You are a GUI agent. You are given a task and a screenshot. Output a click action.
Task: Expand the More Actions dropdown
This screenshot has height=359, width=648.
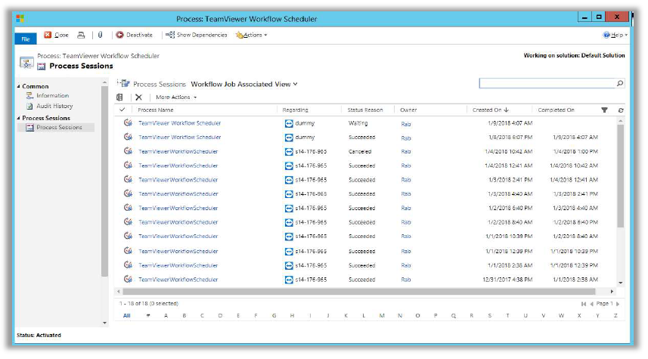coord(175,97)
